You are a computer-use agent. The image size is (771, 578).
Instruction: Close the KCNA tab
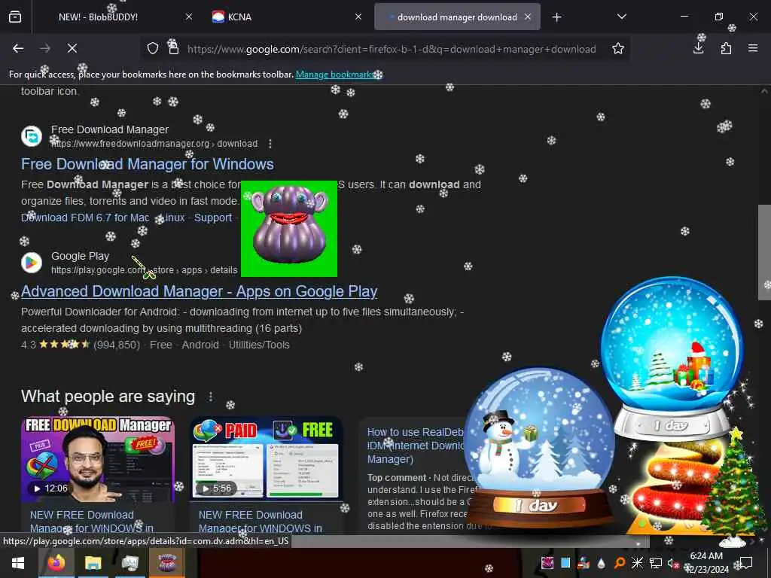pyautogui.click(x=358, y=17)
